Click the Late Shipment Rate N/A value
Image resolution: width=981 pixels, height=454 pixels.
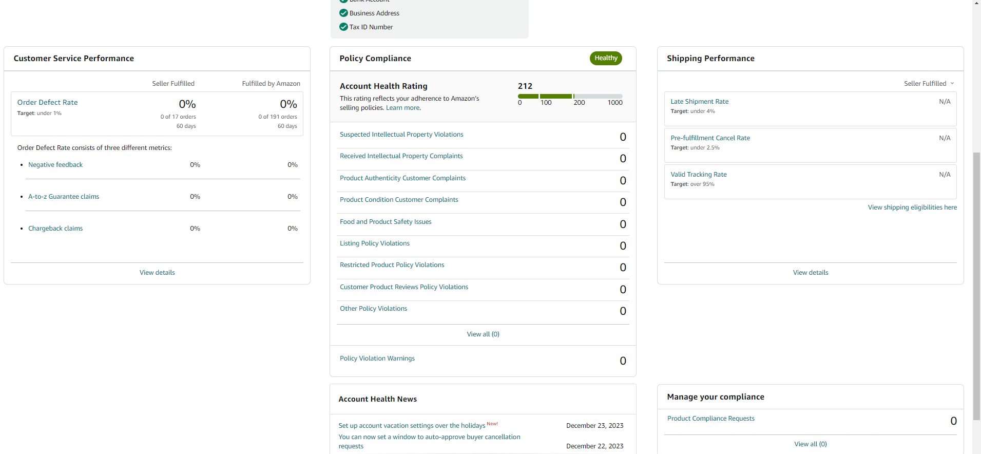click(945, 102)
